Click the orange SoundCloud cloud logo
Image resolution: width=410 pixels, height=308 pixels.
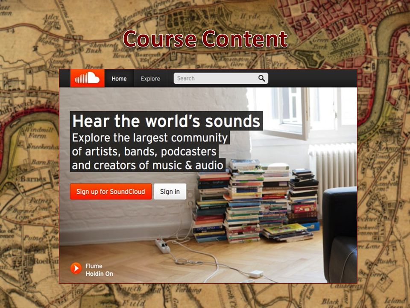tap(87, 78)
